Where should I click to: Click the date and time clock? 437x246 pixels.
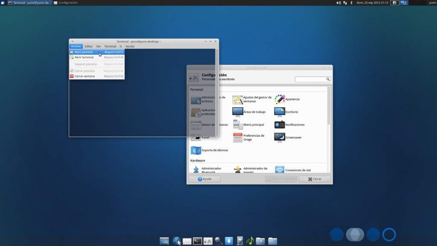click(x=372, y=3)
